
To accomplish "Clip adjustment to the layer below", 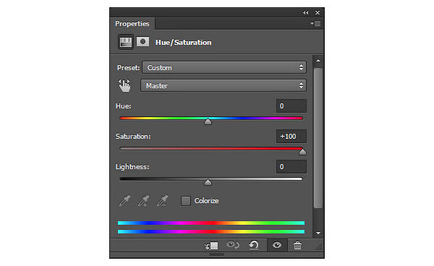I will (x=212, y=246).
